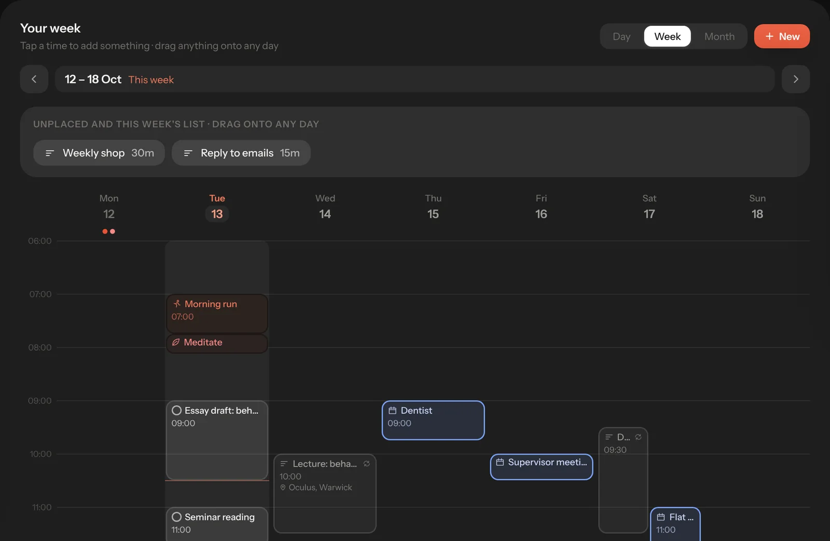Select the Weekly shop unplaced chip
Viewport: 830px width, 541px height.
coord(99,153)
